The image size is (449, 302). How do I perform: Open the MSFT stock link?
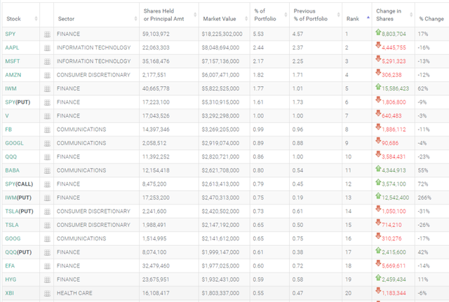point(13,61)
